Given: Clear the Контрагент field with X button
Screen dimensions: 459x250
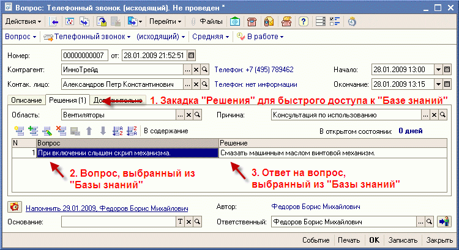Looking at the screenshot, I should (196, 70).
